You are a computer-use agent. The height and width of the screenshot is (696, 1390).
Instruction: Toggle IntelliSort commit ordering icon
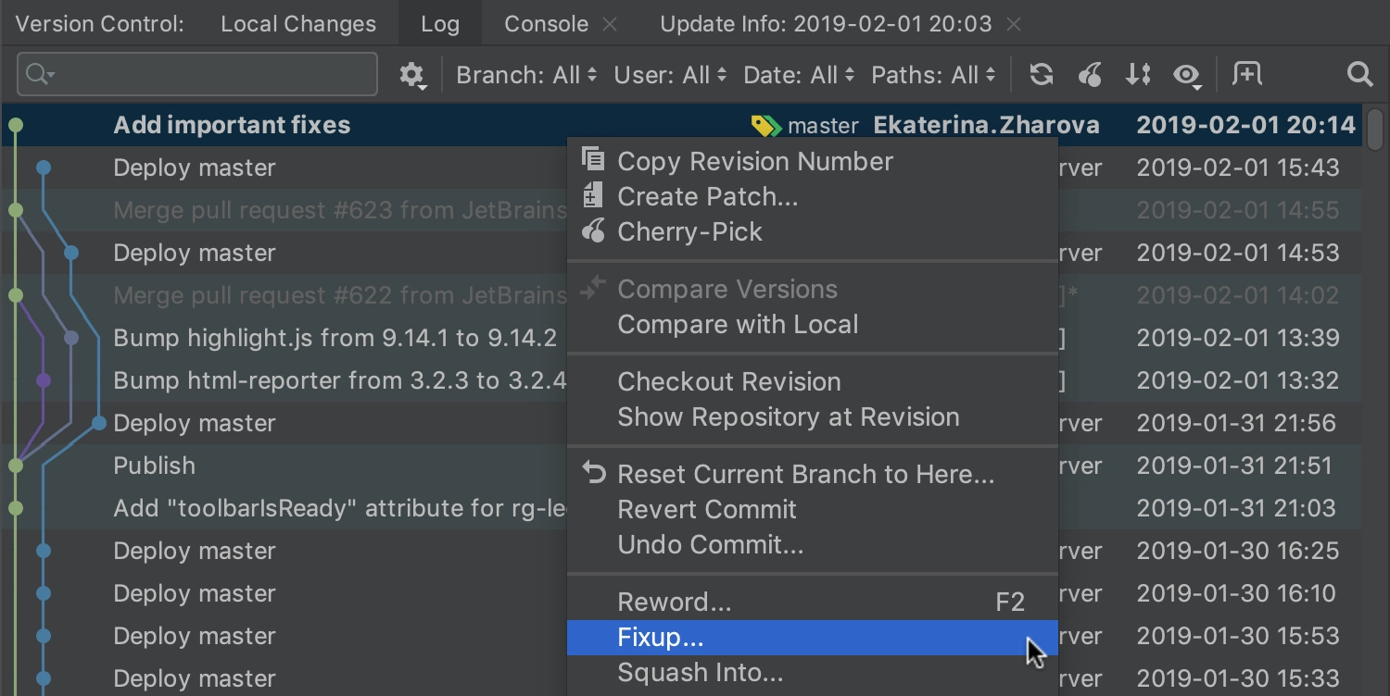pyautogui.click(x=1138, y=75)
